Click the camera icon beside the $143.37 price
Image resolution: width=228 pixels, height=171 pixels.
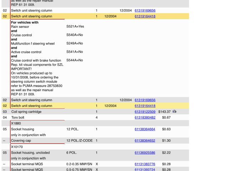point(174,112)
